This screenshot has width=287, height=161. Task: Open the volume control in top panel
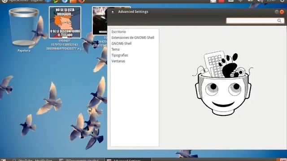[x=260, y=1]
